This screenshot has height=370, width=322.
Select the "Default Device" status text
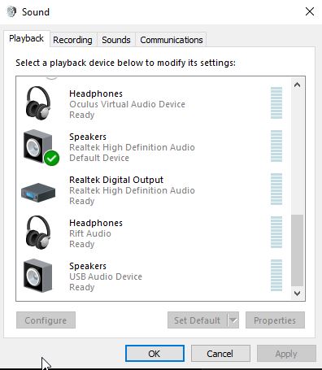click(x=99, y=158)
